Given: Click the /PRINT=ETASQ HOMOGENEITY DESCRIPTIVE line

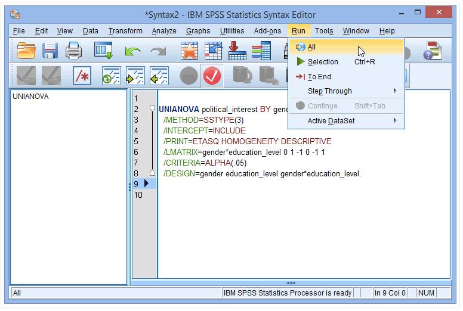Looking at the screenshot, I should point(248,141).
